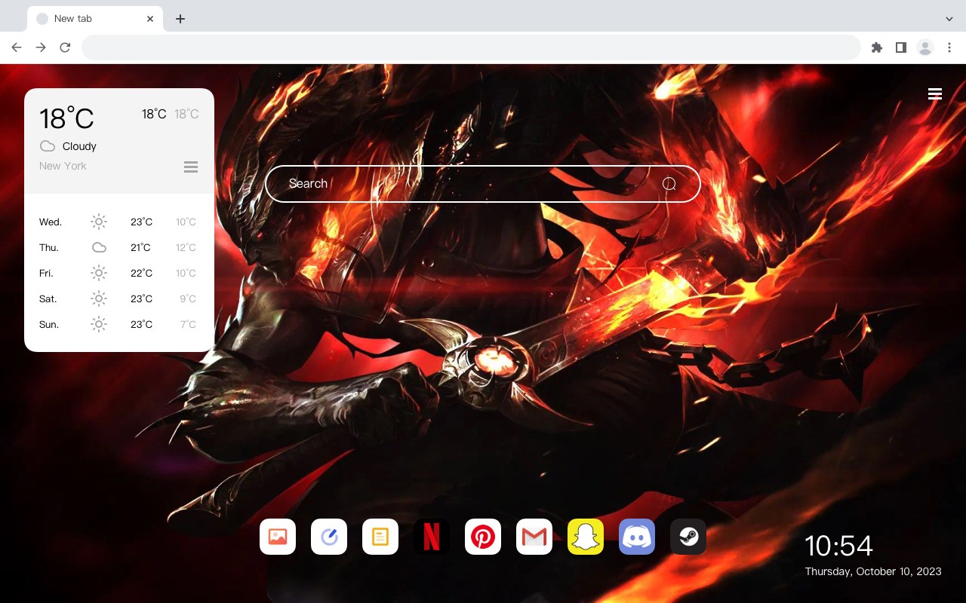Click the 9°C Saturday low temperature

click(188, 298)
